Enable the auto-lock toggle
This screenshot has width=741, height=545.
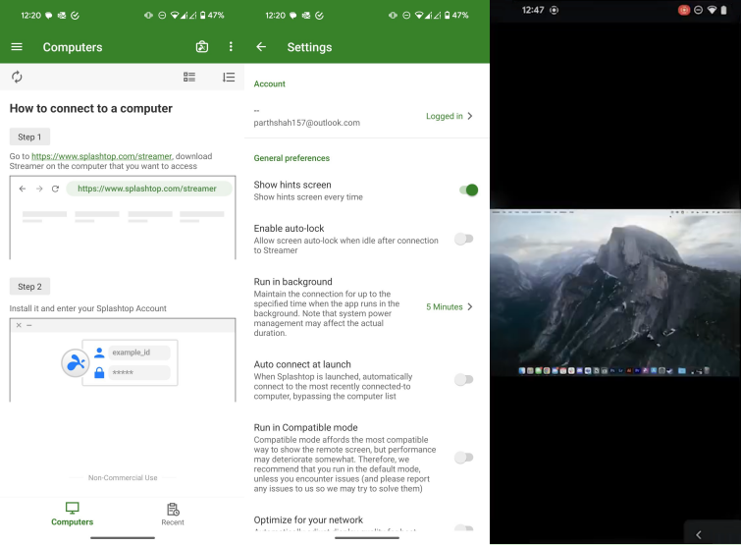463,239
